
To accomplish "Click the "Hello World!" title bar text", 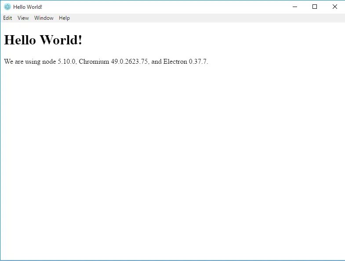I will [28, 7].
